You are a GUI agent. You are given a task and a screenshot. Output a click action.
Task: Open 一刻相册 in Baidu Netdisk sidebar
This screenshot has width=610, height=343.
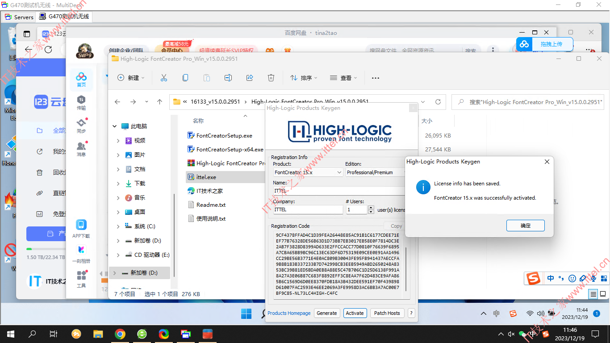click(81, 255)
